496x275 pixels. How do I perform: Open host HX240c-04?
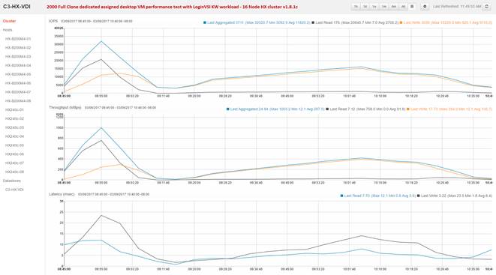click(x=14, y=136)
